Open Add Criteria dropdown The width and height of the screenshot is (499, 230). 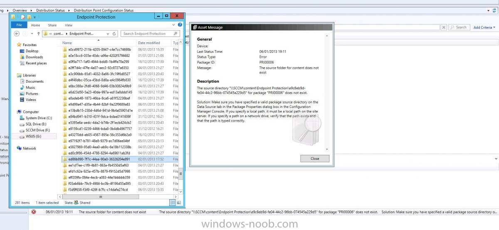click(x=484, y=27)
